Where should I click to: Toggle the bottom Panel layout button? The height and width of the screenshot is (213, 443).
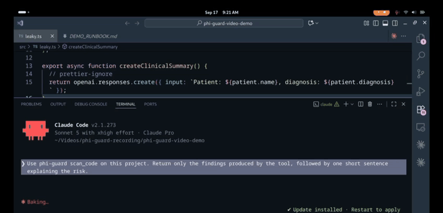[x=385, y=23]
